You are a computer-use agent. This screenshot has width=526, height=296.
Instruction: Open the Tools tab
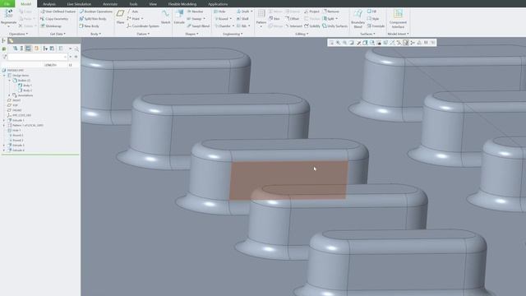click(133, 4)
